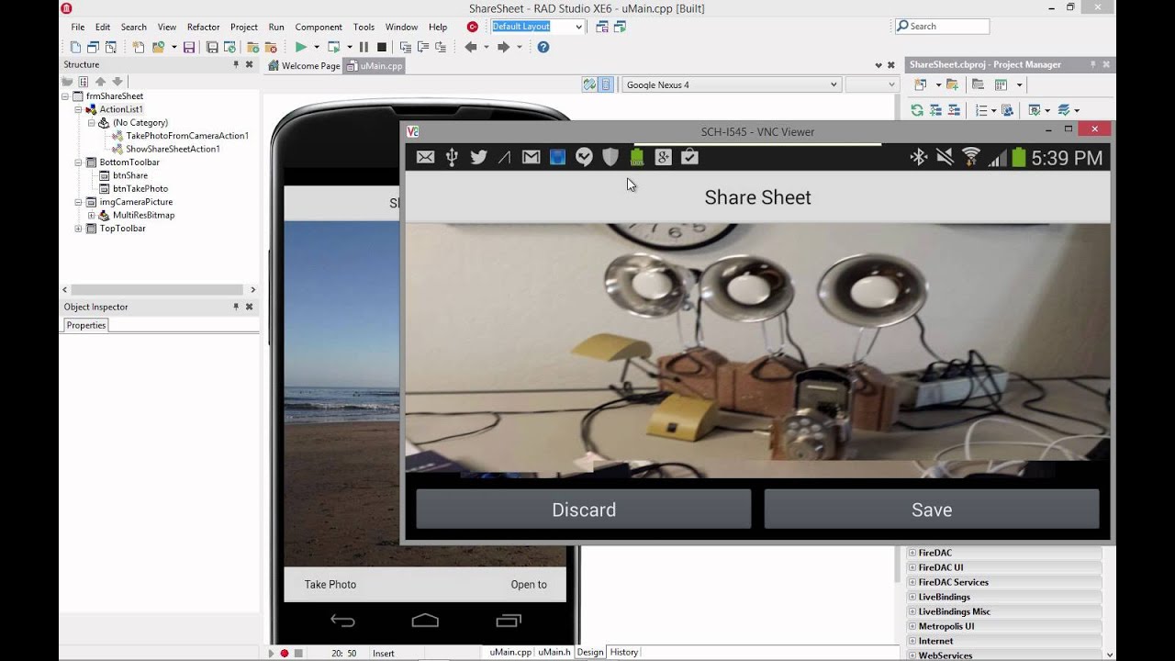
Task: Click into the IDE Search box
Action: coord(944,27)
